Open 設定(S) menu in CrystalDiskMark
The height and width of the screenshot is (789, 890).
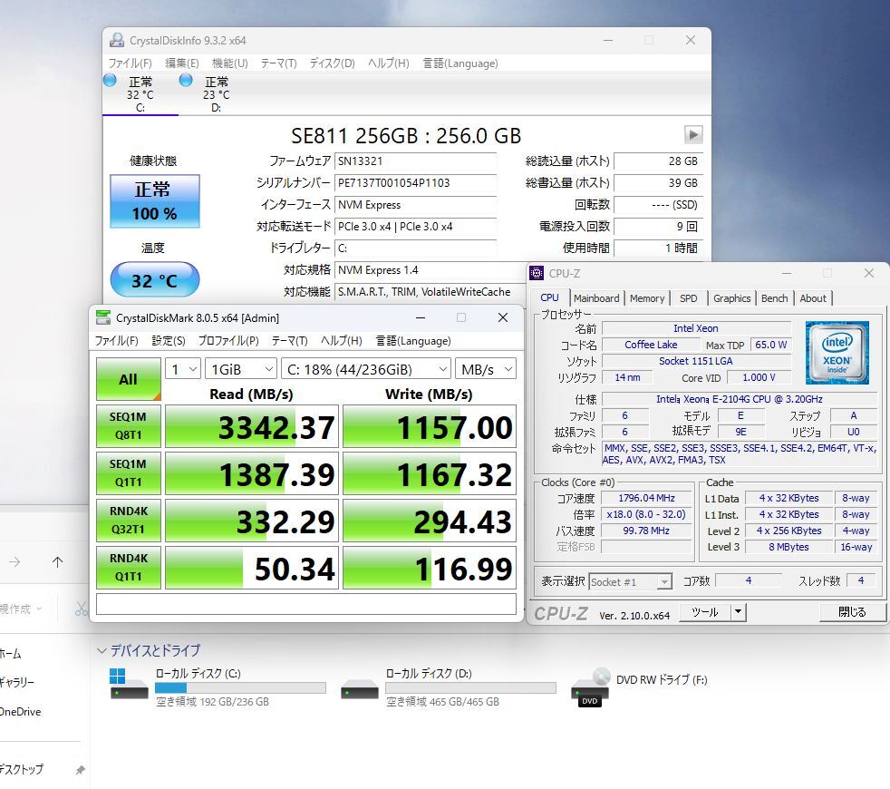click(x=169, y=341)
